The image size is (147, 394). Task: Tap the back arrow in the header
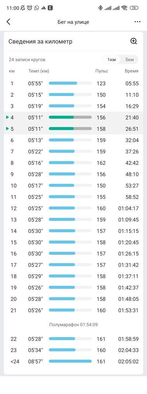[8, 22]
